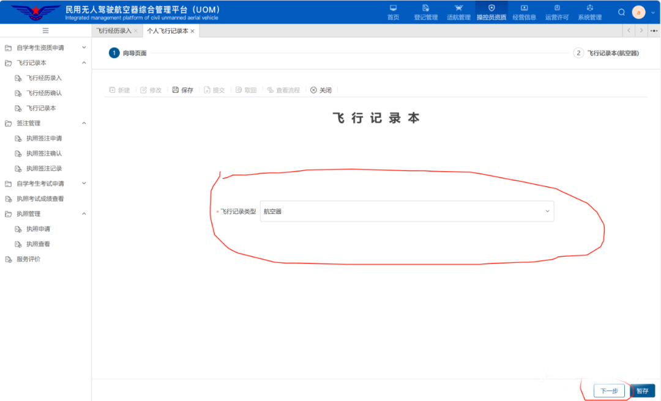Click the search magnifier icon
661x401 pixels.
pyautogui.click(x=621, y=12)
